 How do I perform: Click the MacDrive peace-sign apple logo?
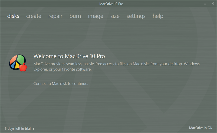click(18, 63)
